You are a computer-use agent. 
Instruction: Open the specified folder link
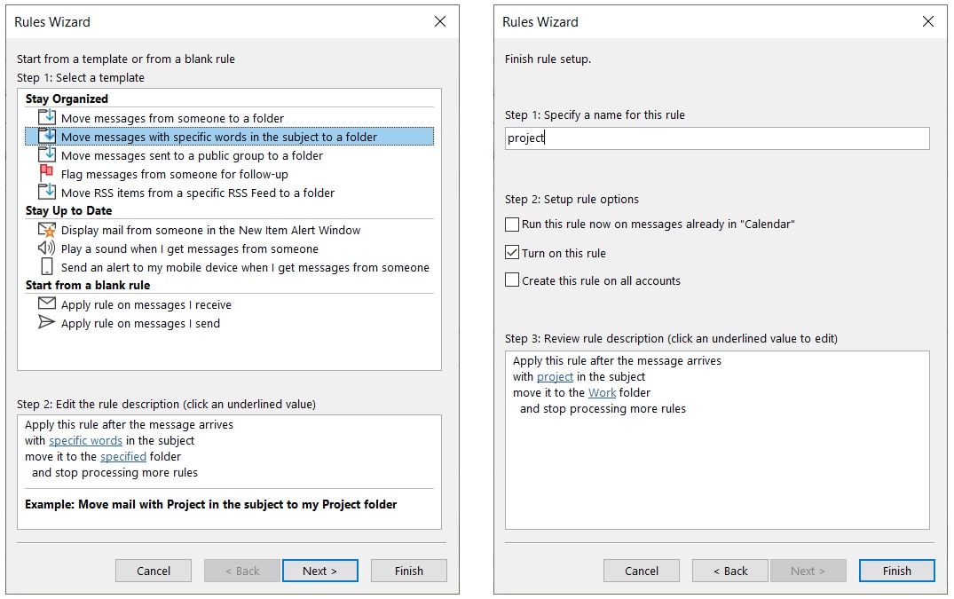123,456
